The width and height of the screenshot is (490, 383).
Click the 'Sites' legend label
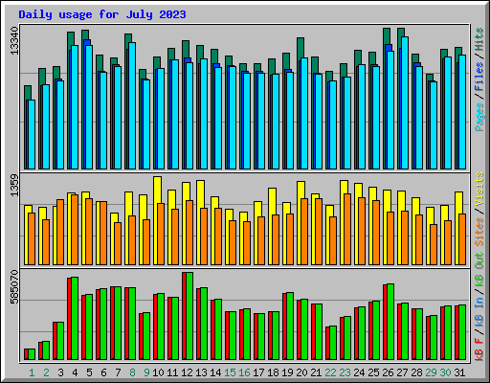click(479, 232)
